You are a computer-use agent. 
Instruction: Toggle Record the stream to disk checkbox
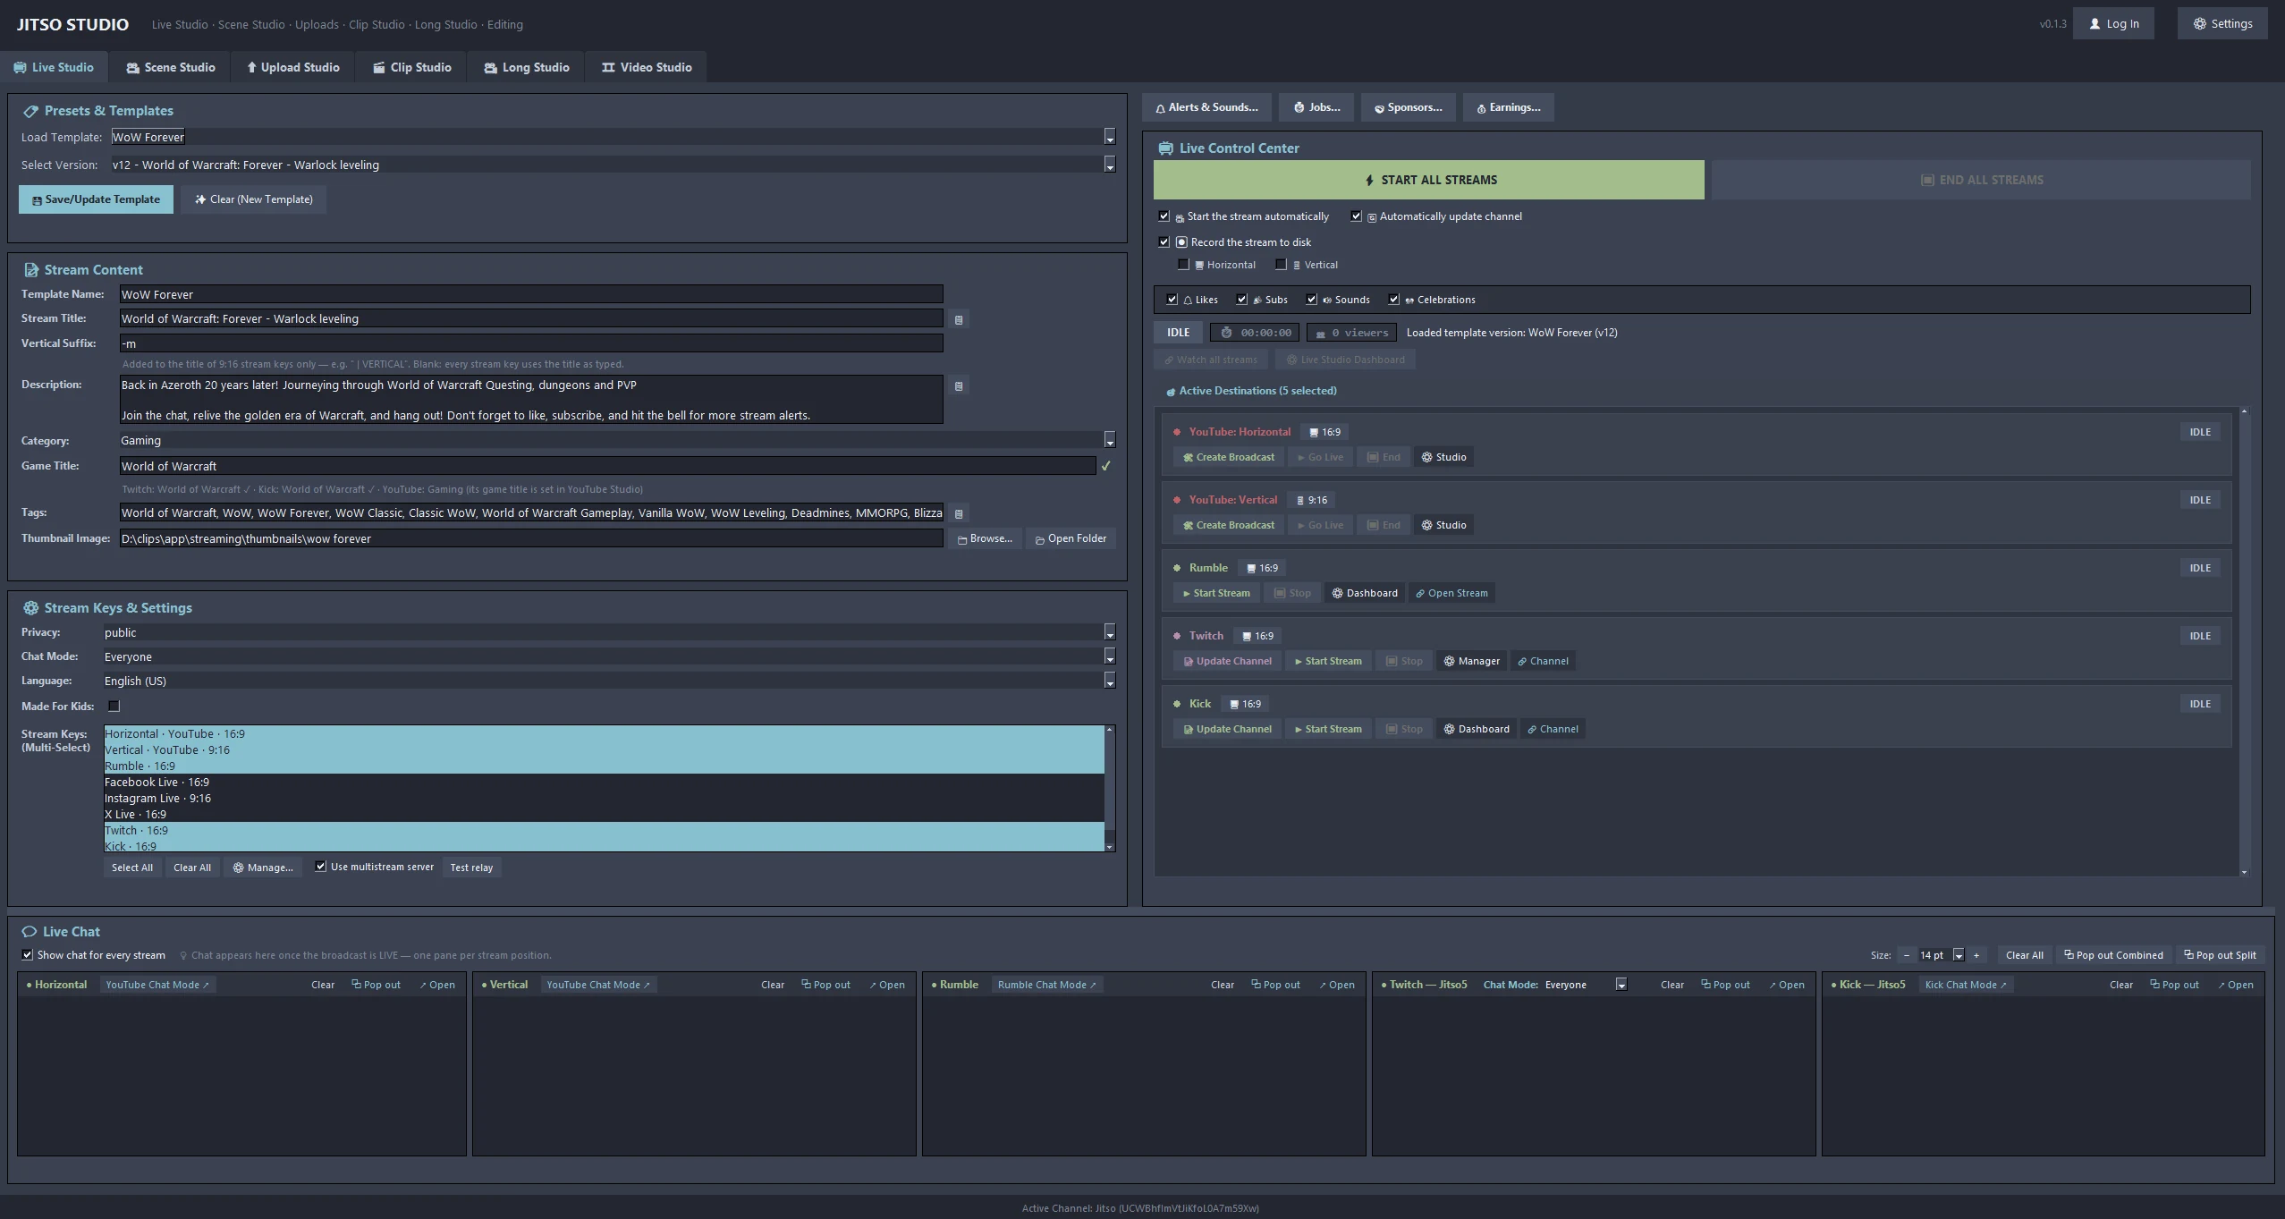click(1164, 242)
